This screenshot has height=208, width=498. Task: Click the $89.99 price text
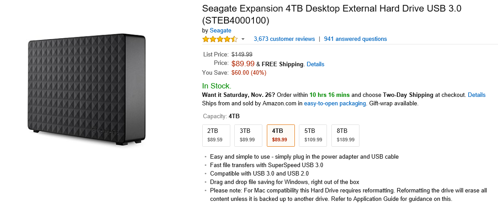point(243,64)
